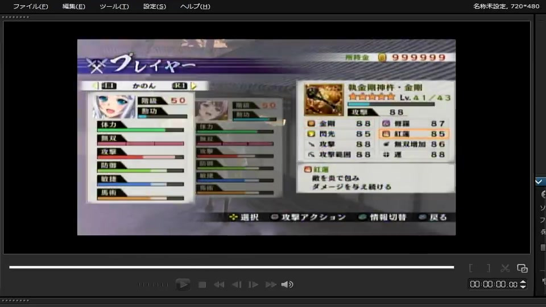The image size is (546, 307).
Task: Jump to the clip end (fast-forward icon)
Action: coord(271,285)
